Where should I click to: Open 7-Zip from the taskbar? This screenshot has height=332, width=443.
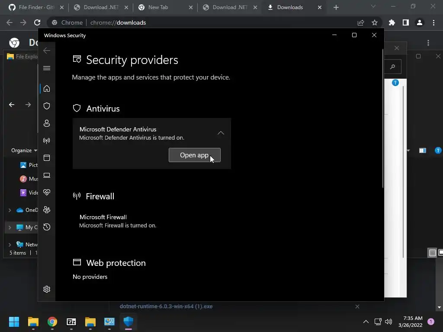coord(71,322)
